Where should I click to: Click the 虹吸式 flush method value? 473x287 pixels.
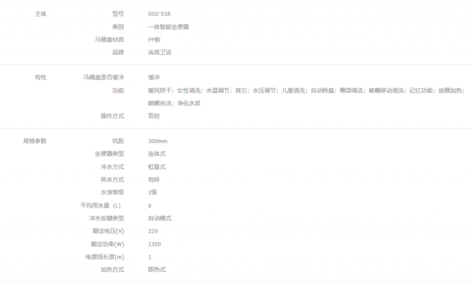tap(157, 167)
